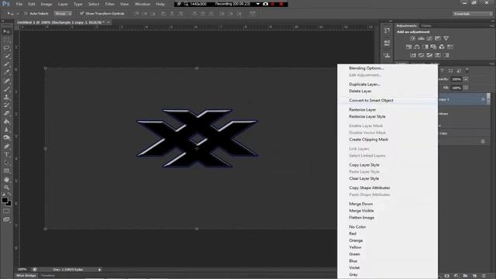496x279 pixels.
Task: Choose Duplicate Layer in context menu
Action: pos(364,84)
